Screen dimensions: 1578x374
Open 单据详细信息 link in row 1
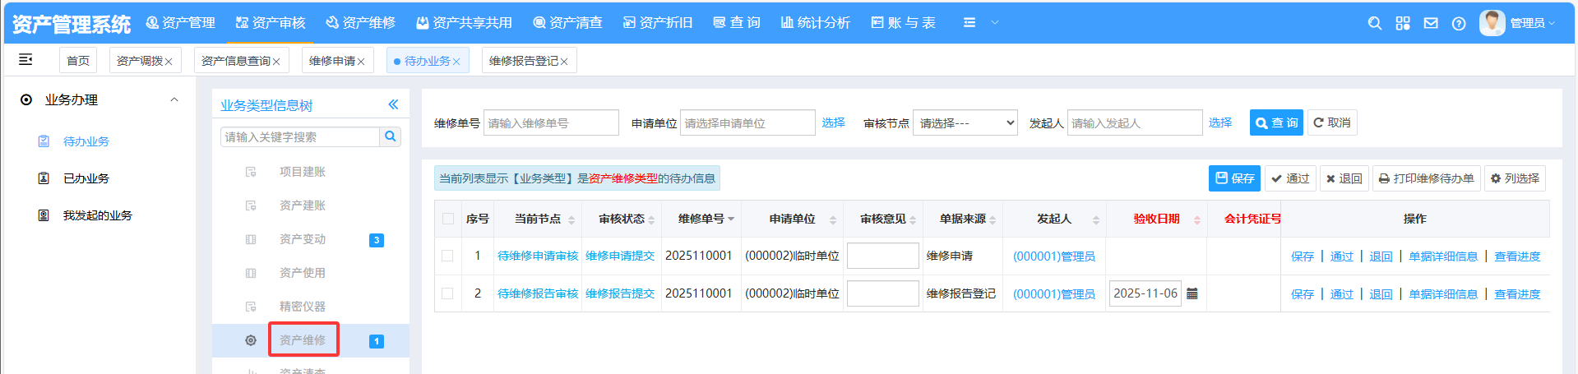[1443, 256]
